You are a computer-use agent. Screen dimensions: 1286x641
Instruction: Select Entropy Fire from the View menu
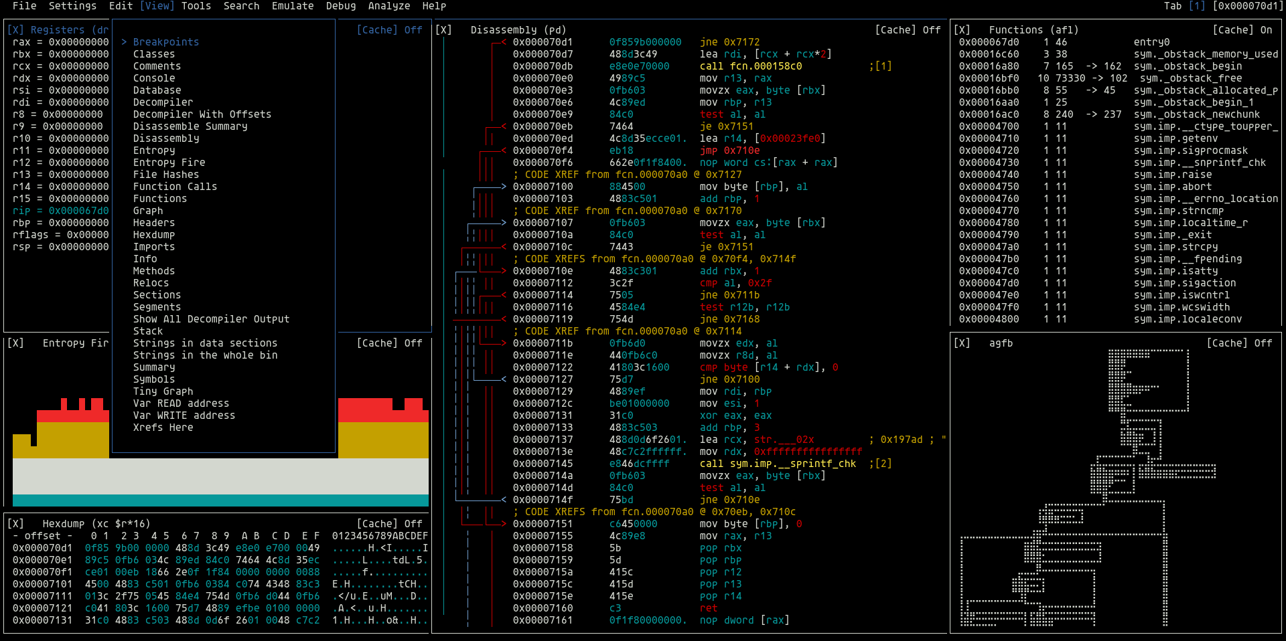(169, 162)
